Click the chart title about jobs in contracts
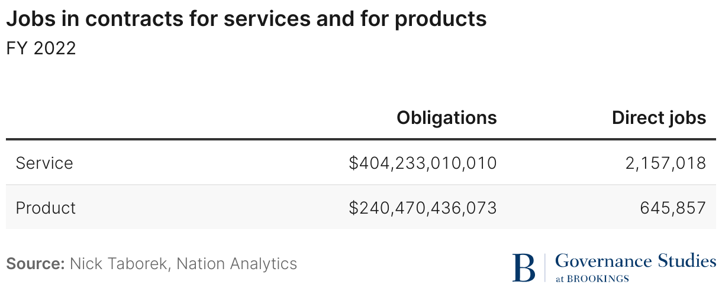722x288 pixels. tap(247, 19)
